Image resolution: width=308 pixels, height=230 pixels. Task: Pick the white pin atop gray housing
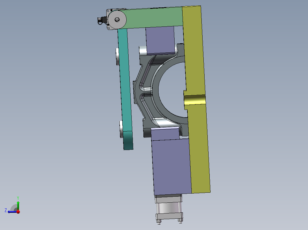pyautogui.click(x=143, y=51)
